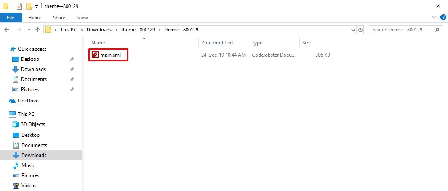This screenshot has width=448, height=191.
Task: Click the New Folder icon in the title bar
Action: click(29, 6)
